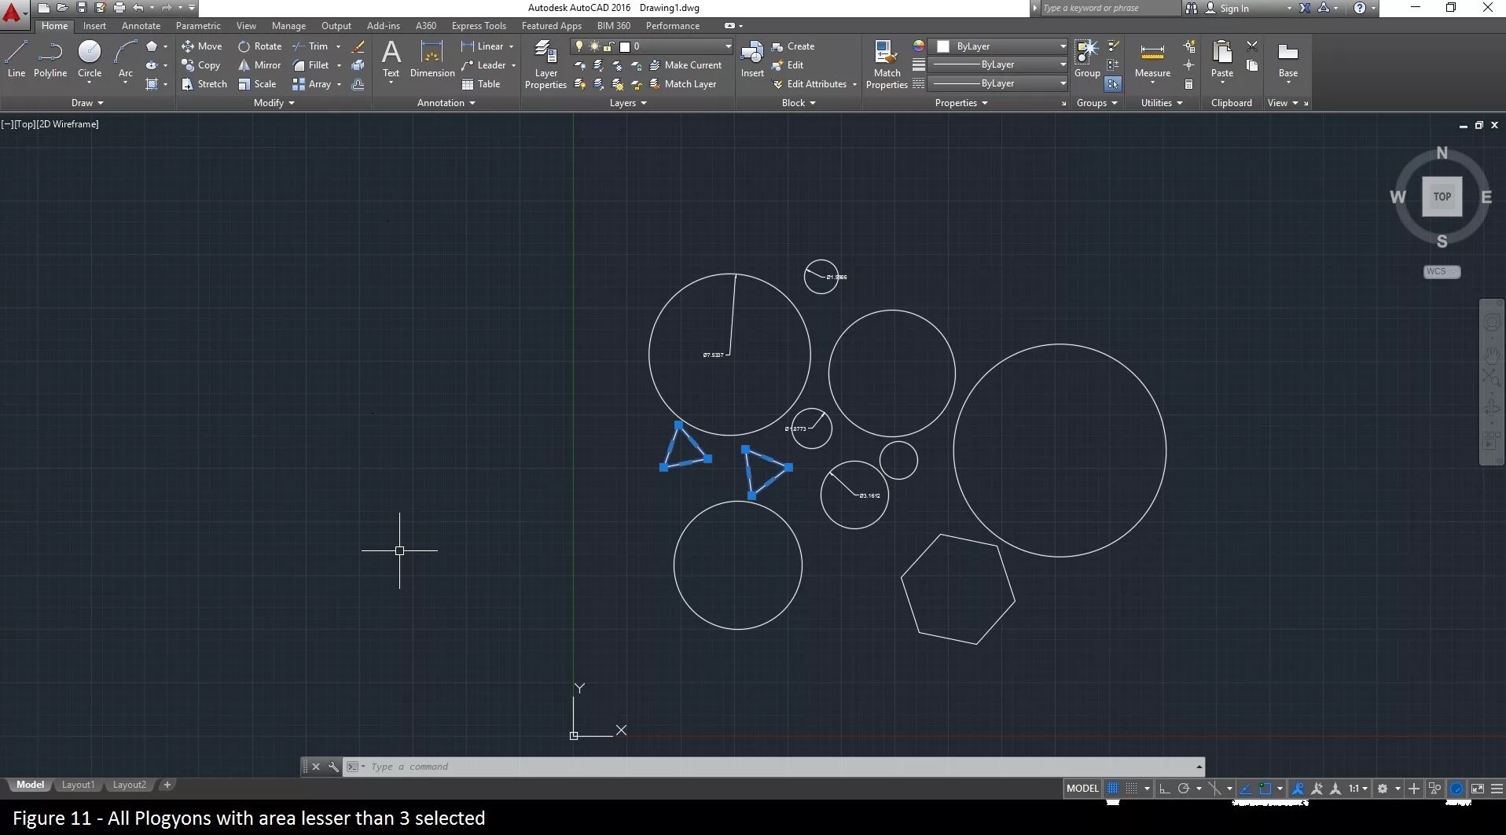
Task: Expand the Utilities panel
Action: point(1162,103)
